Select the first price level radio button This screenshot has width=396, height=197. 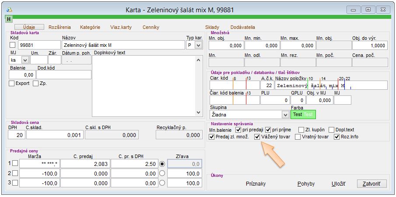click(162, 164)
